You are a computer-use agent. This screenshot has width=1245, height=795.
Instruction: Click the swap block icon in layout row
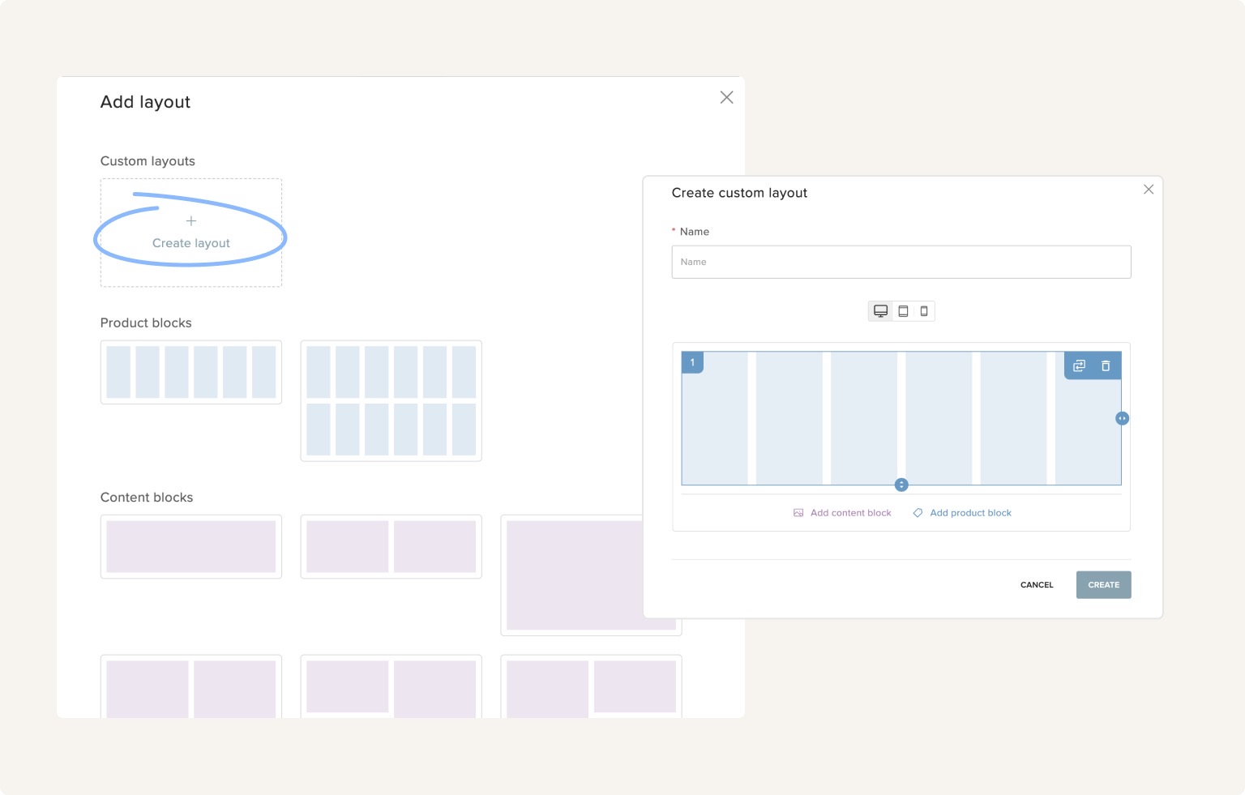coord(1079,366)
